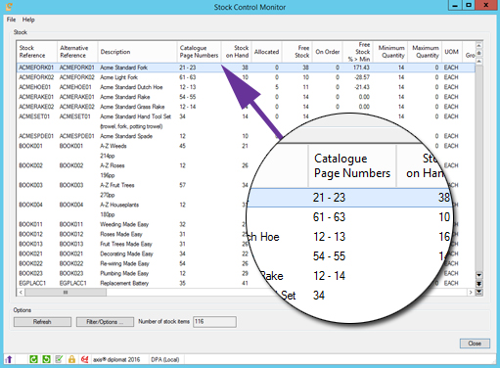Click 'Acme Light Fork' description cell
The image size is (500, 368).
click(x=118, y=77)
